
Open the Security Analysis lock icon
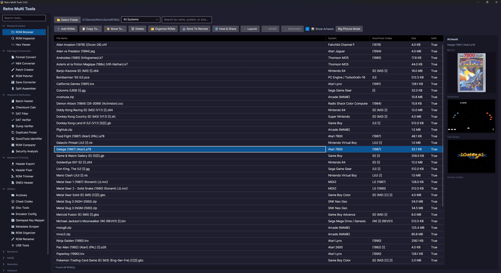click(13, 151)
